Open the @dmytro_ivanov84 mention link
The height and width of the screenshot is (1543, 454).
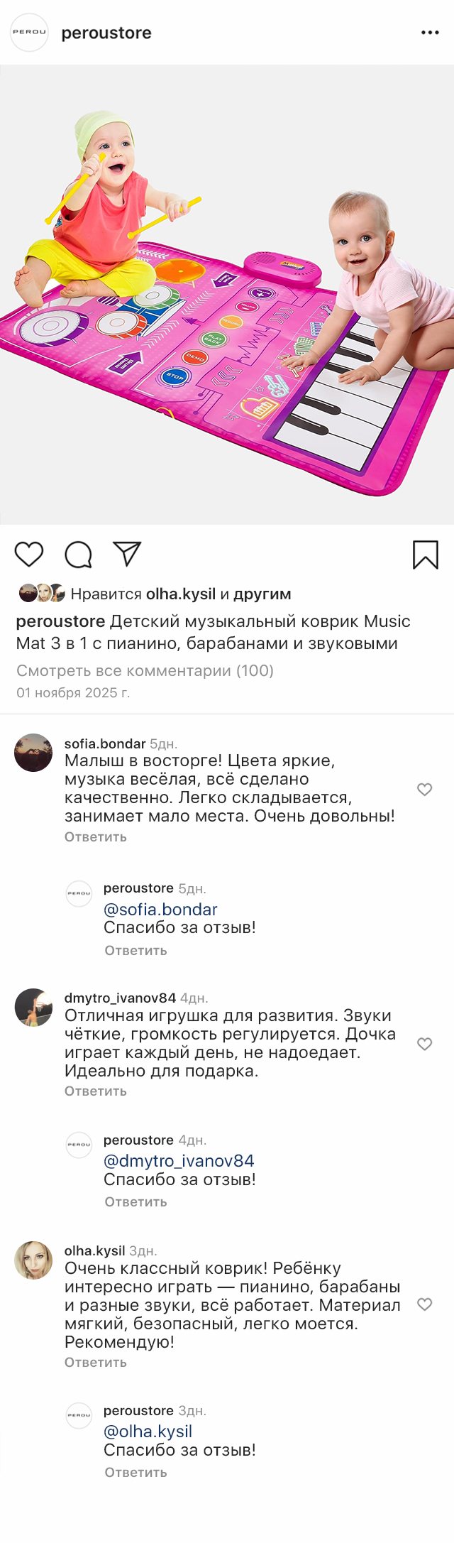(x=179, y=1161)
